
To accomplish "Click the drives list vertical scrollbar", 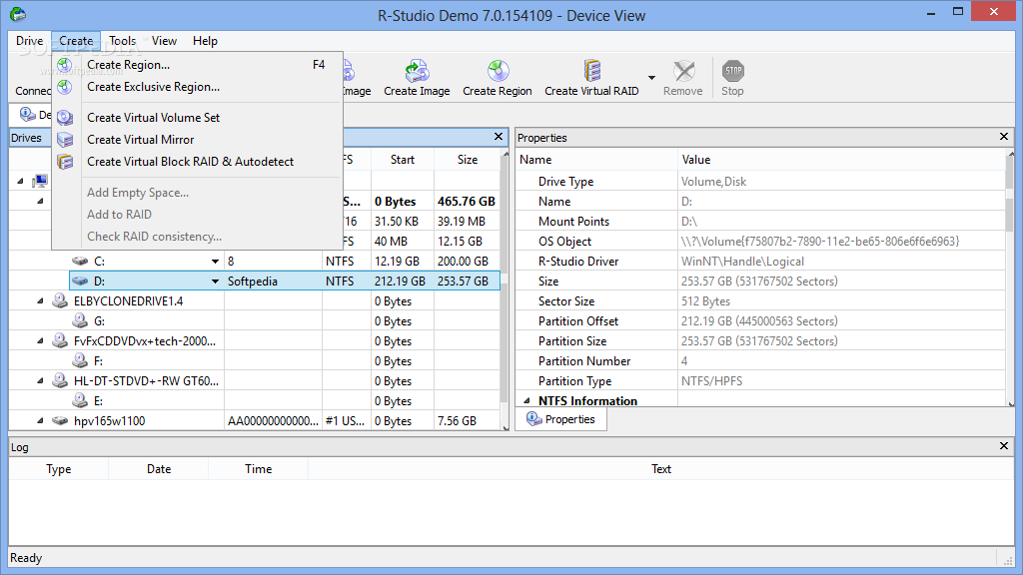I will click(505, 290).
